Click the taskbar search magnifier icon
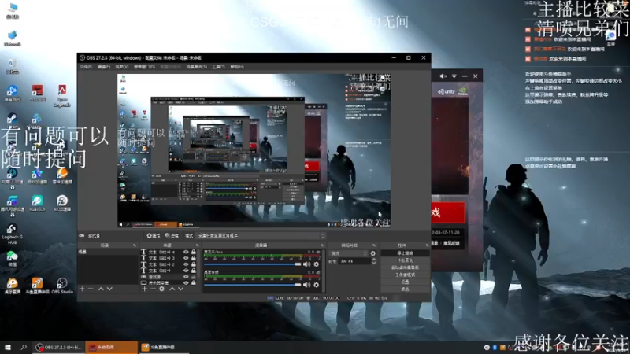This screenshot has width=630, height=354. click(x=24, y=347)
